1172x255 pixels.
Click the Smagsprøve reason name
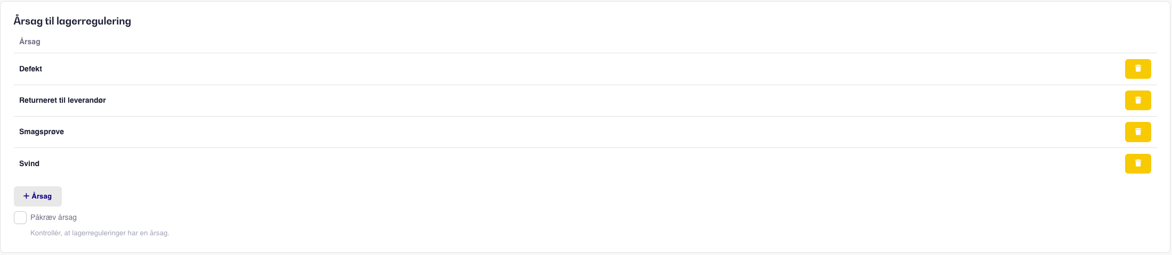42,131
